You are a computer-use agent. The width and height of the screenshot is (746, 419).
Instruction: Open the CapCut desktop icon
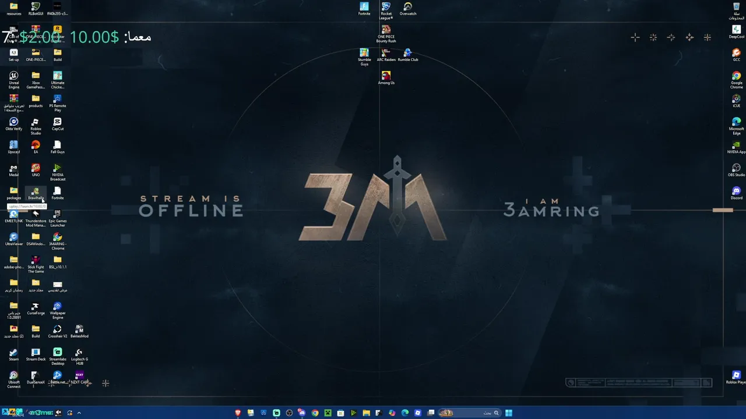click(58, 124)
